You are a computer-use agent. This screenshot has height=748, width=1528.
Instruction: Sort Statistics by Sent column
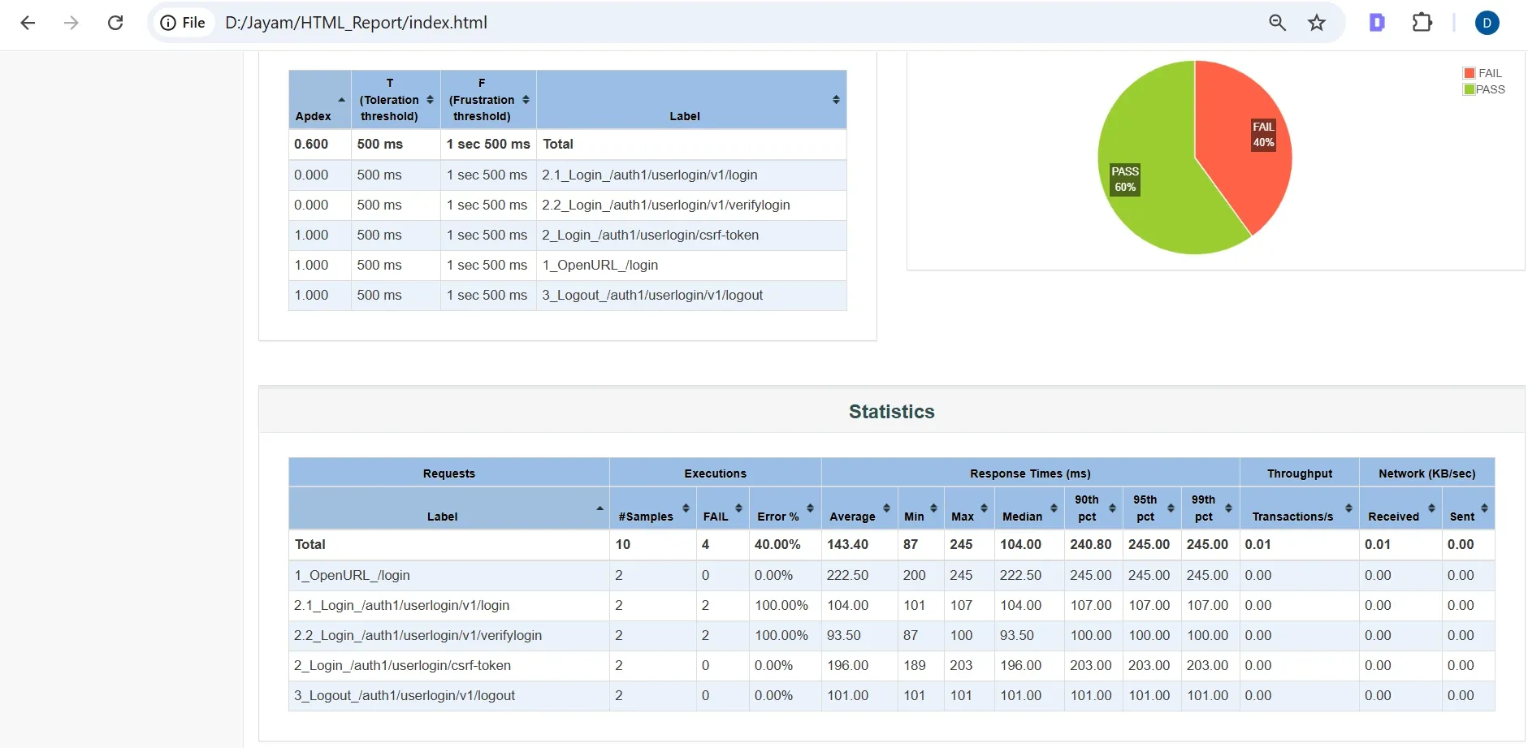pyautogui.click(x=1468, y=508)
